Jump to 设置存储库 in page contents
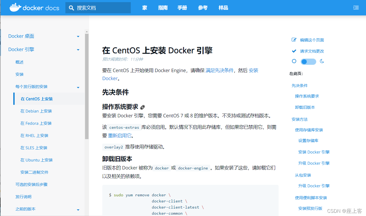 click(x=308, y=140)
